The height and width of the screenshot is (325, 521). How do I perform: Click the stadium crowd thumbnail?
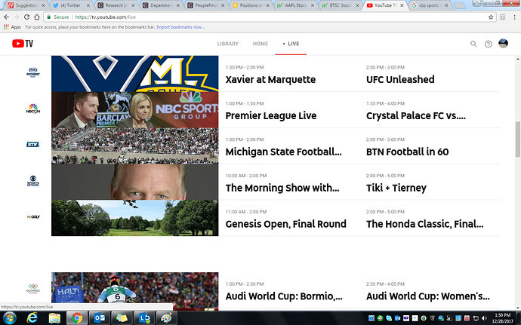click(x=135, y=146)
